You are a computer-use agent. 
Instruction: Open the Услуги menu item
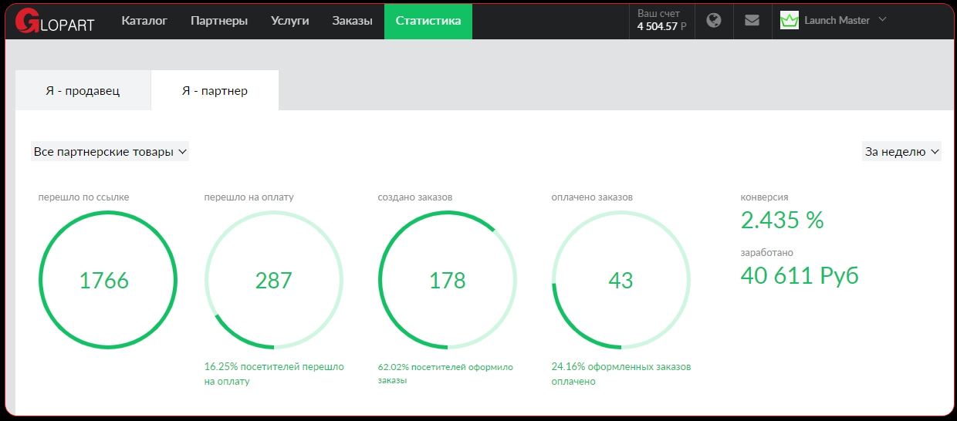click(290, 21)
